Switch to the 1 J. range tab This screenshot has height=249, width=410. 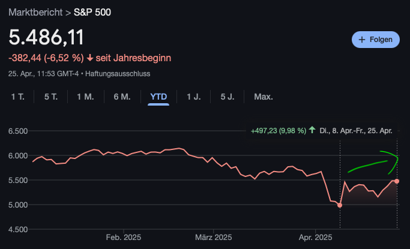click(x=194, y=97)
